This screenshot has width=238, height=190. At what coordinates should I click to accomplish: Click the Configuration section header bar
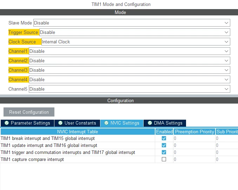[x=119, y=100]
